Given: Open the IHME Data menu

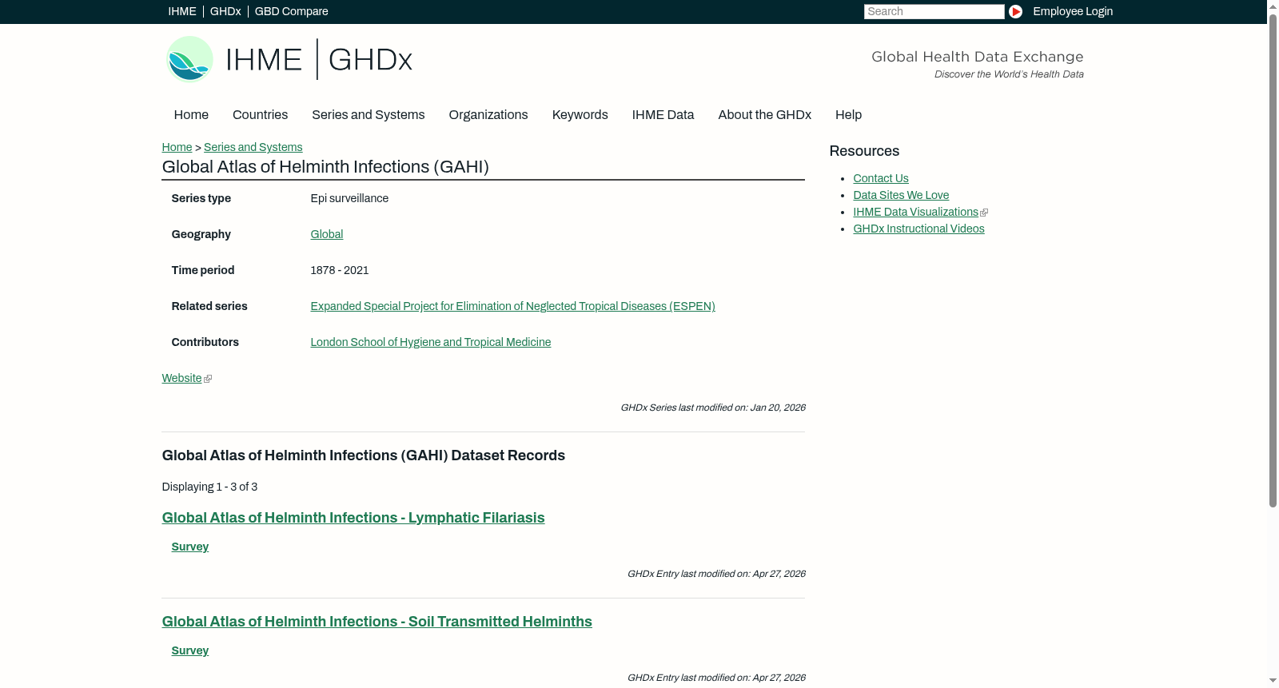Looking at the screenshot, I should pyautogui.click(x=663, y=114).
